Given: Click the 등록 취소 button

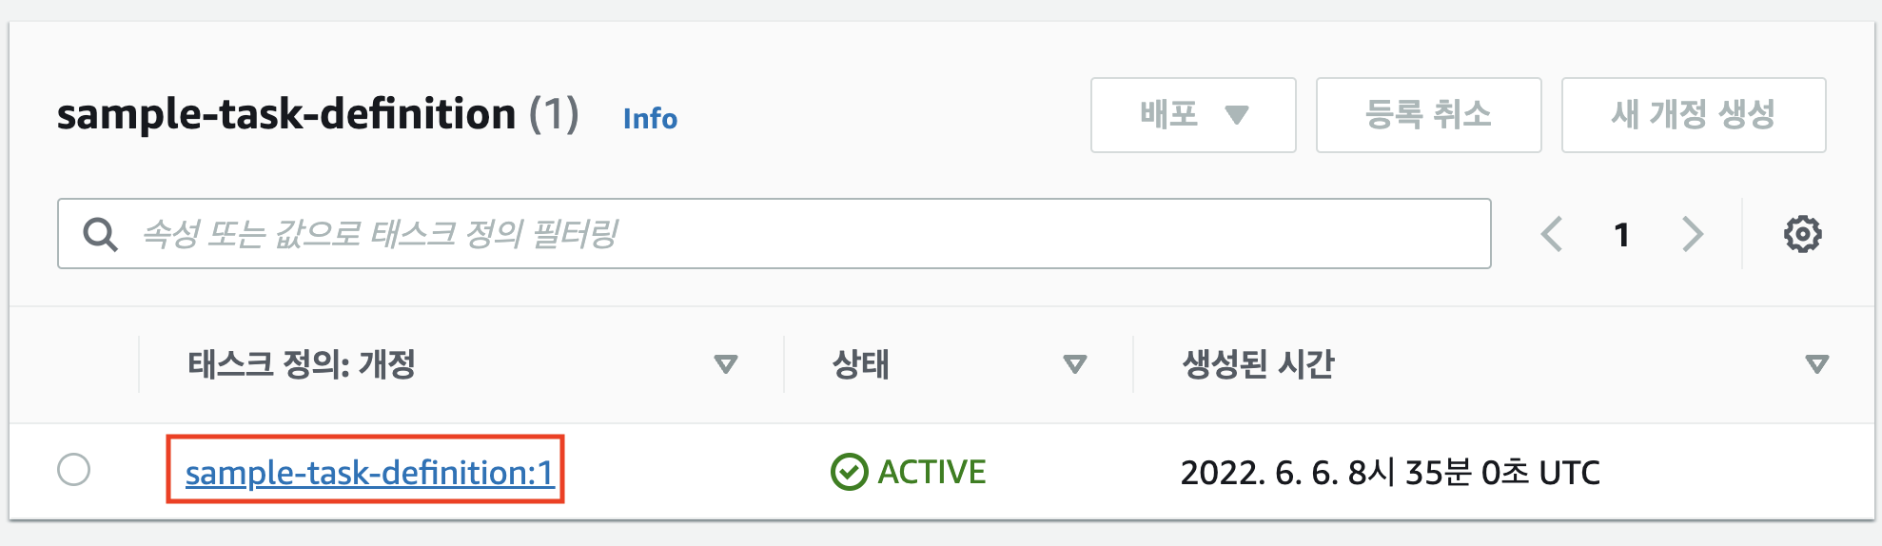Looking at the screenshot, I should tap(1428, 115).
